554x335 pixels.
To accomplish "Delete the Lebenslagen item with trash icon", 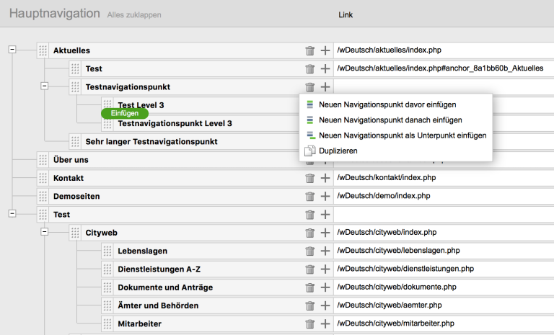I will 310,251.
